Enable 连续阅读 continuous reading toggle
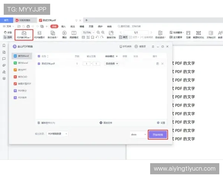This screenshot has width=223, height=178. click(146, 37)
